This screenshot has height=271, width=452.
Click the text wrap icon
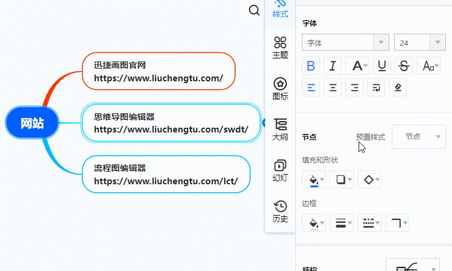376,87
